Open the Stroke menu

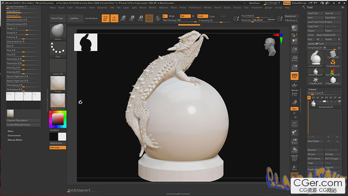pos(227,8)
